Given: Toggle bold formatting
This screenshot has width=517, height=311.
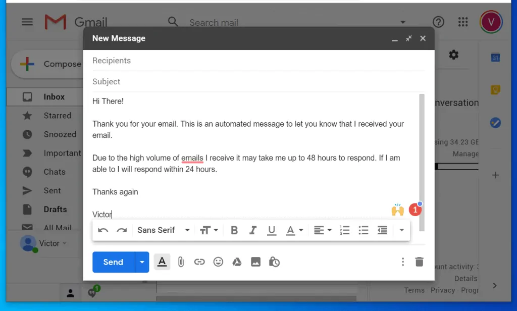Looking at the screenshot, I should click(234, 230).
